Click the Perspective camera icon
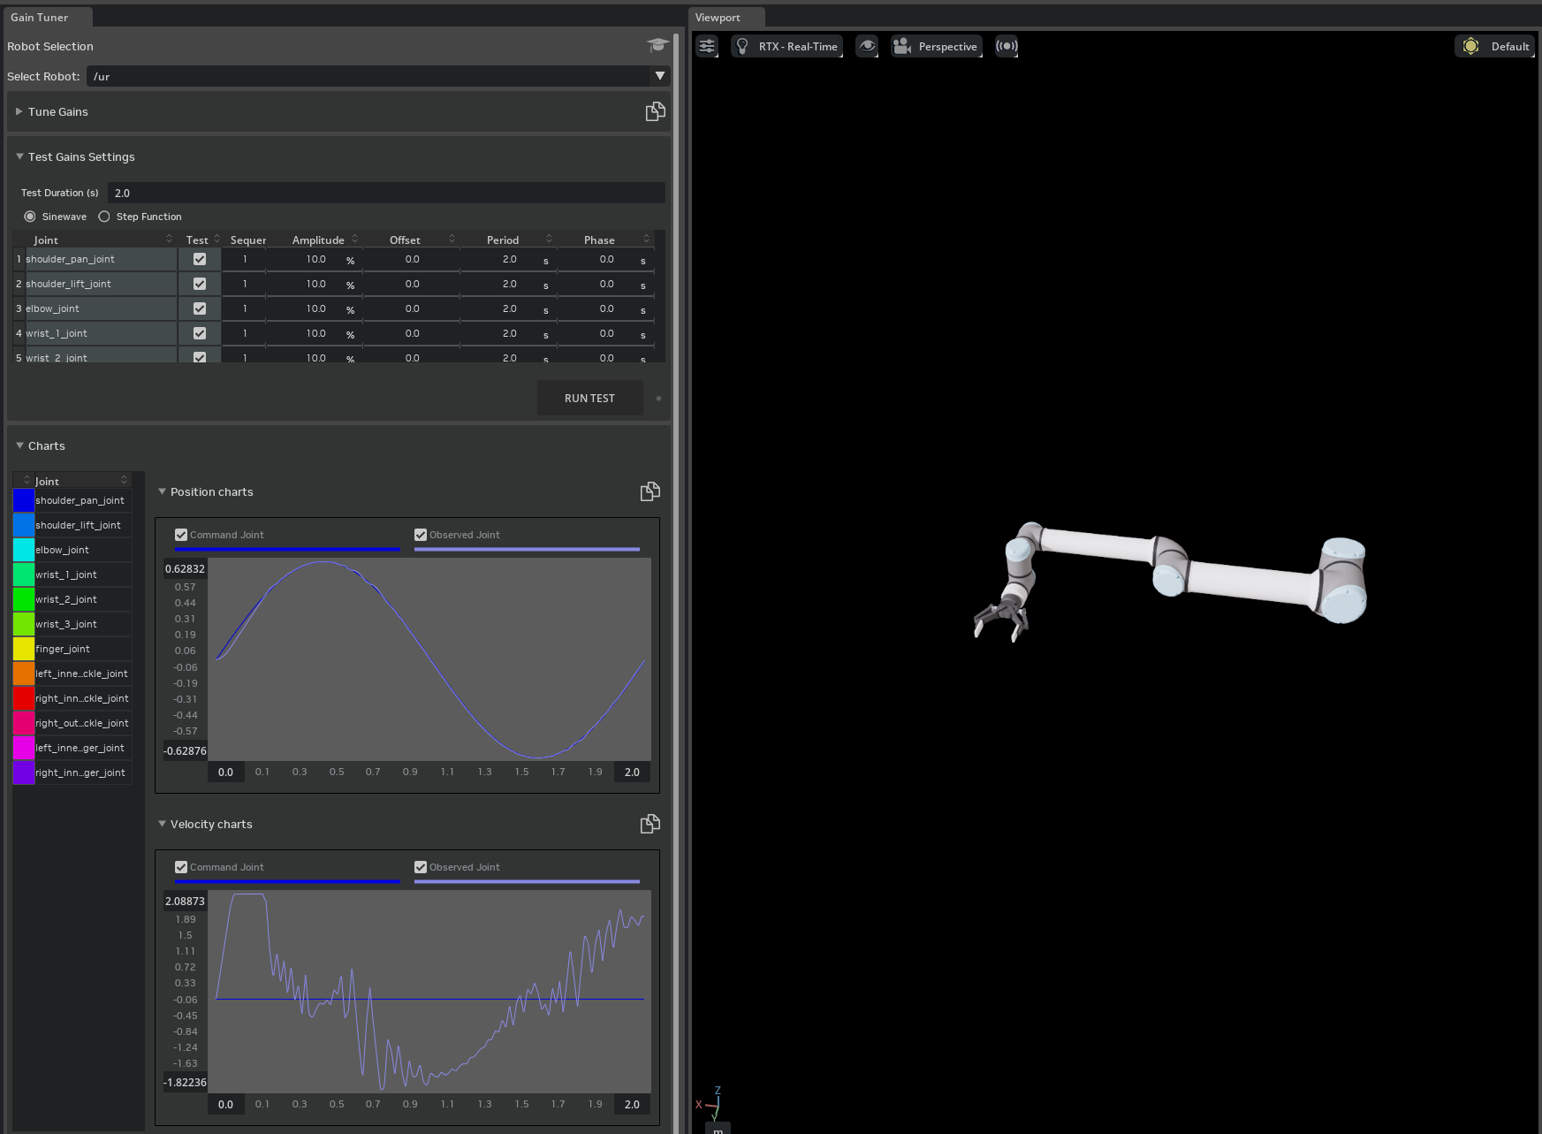Image resolution: width=1542 pixels, height=1134 pixels. tap(902, 47)
